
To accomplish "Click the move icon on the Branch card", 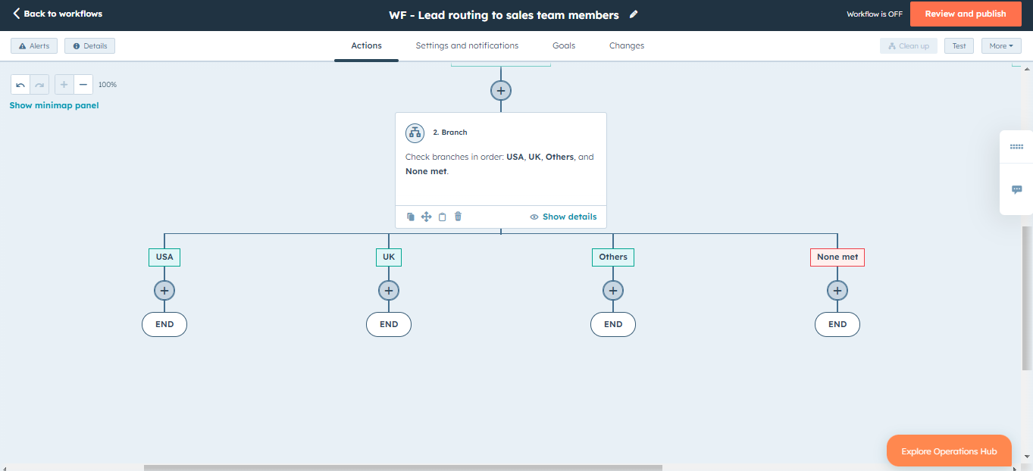I will click(x=426, y=216).
